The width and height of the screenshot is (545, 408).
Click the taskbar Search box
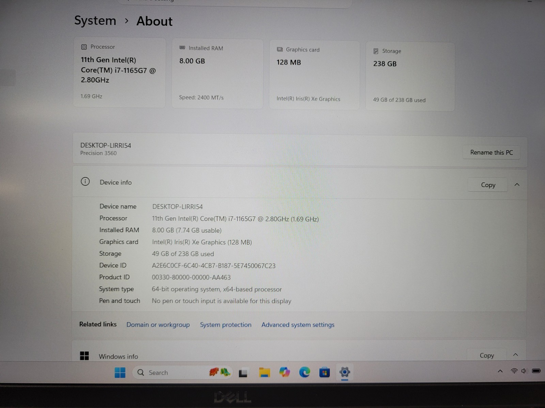[182, 373]
